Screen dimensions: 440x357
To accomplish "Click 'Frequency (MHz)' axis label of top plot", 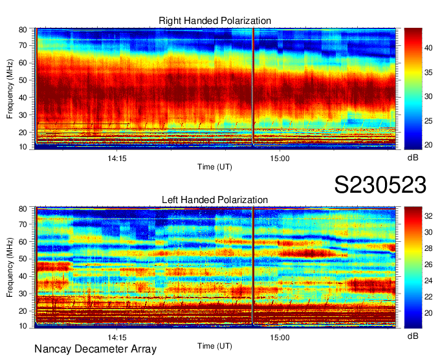I will tap(10, 89).
